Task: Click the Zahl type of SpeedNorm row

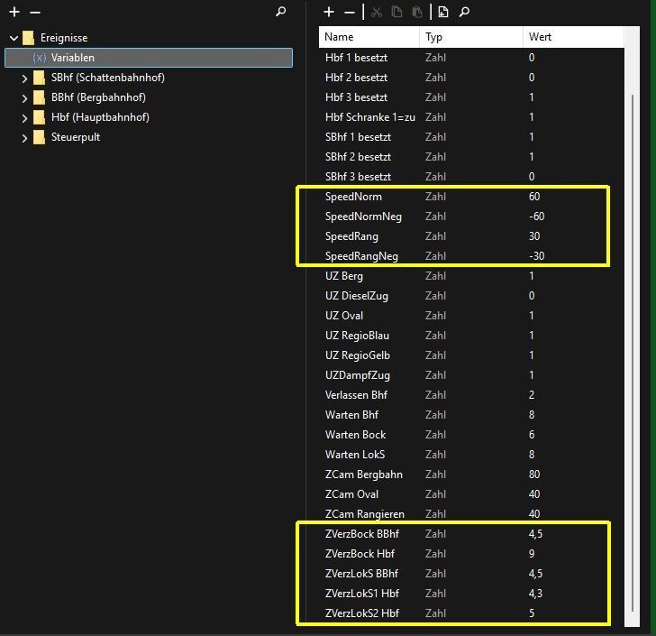Action: pyautogui.click(x=435, y=197)
